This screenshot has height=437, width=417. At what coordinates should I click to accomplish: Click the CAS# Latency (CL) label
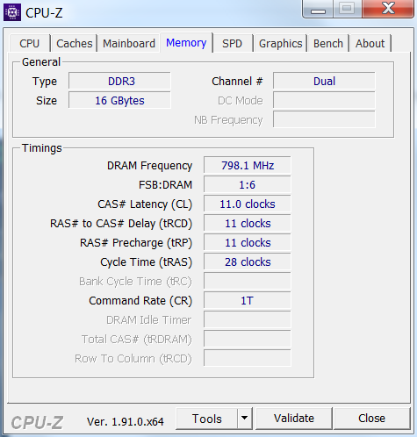(x=145, y=204)
